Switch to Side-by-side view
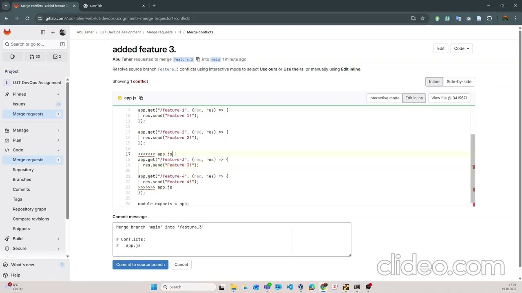Image resolution: width=522 pixels, height=293 pixels. (x=459, y=82)
